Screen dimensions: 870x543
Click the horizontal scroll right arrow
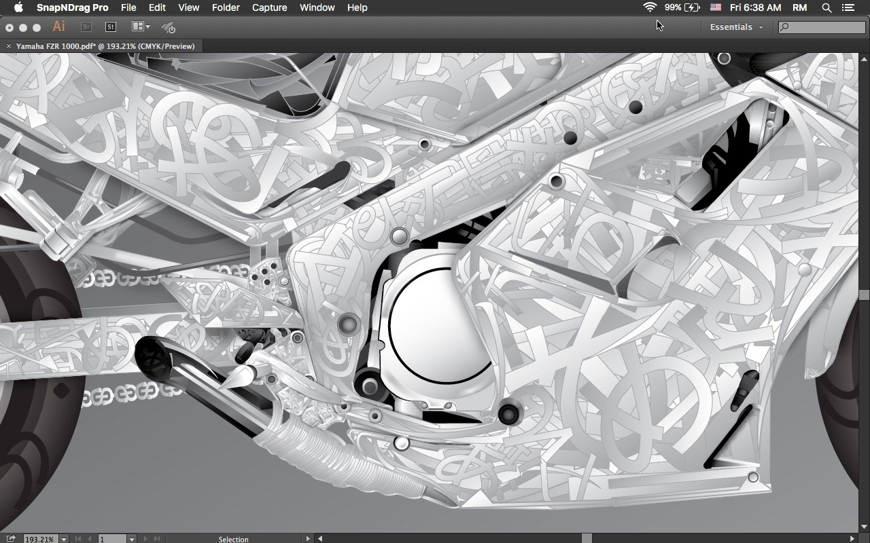click(x=853, y=539)
